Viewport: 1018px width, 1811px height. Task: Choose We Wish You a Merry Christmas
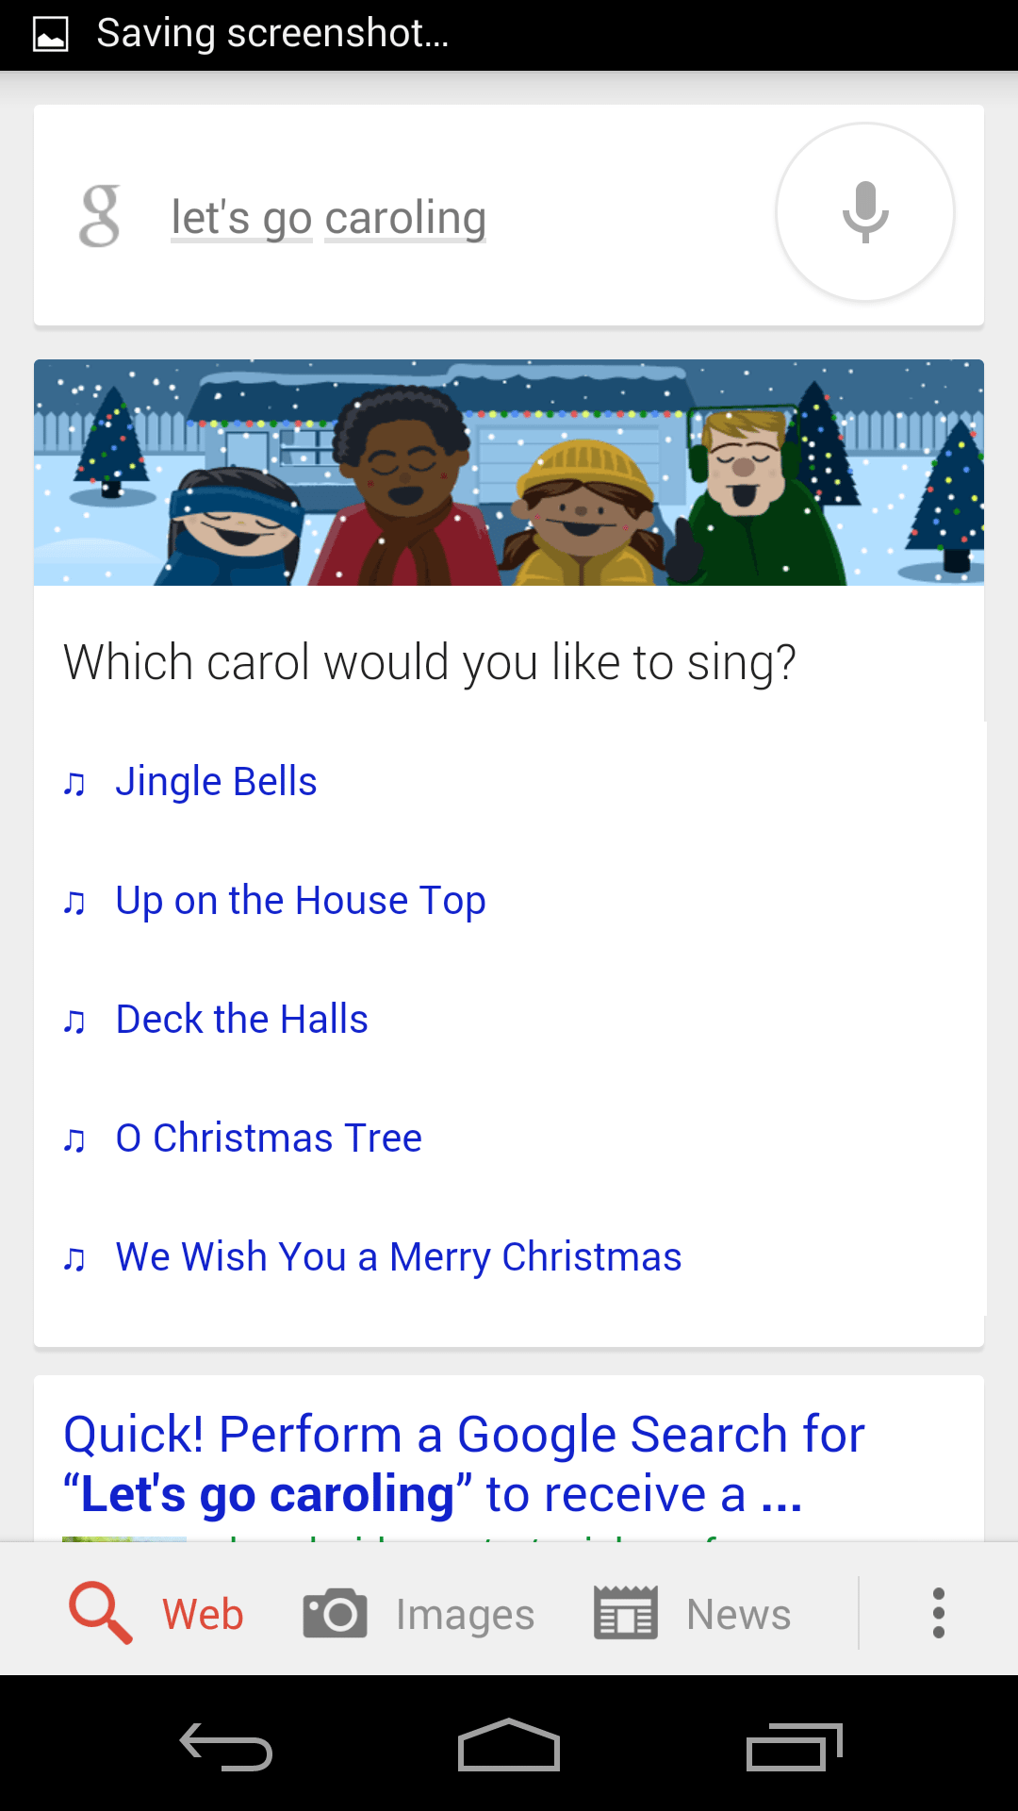pos(398,1257)
